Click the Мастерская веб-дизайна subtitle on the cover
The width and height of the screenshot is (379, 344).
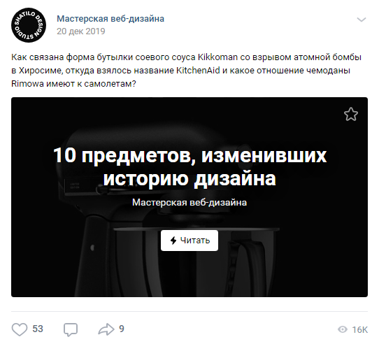click(189, 202)
